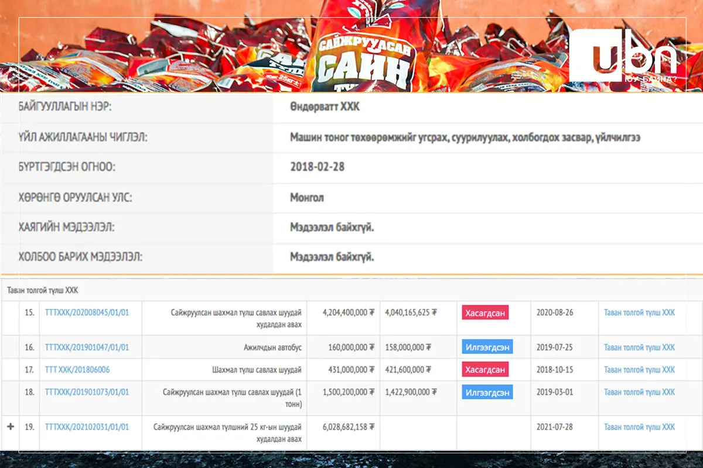Select the amount 158,000,000 ₮
The width and height of the screenshot is (703, 468).
(408, 347)
